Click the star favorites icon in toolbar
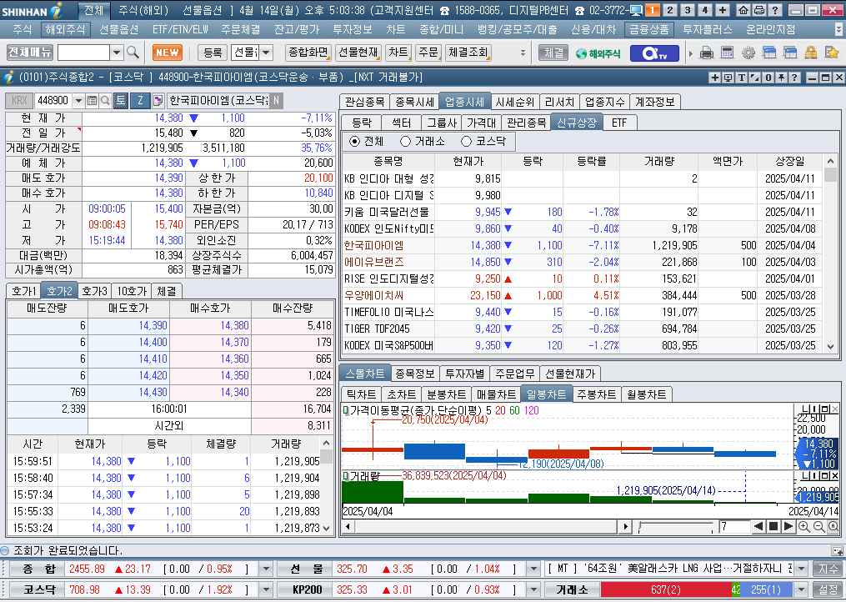The height and width of the screenshot is (602, 846). coord(832,53)
